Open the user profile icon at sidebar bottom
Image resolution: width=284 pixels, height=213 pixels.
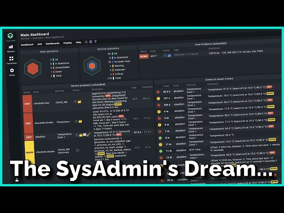pyautogui.click(x=17, y=180)
